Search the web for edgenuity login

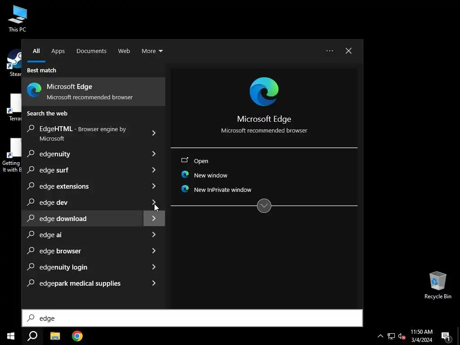click(83, 267)
